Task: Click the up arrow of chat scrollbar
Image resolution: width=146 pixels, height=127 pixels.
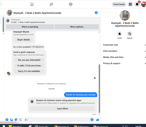Action: tap(99, 32)
